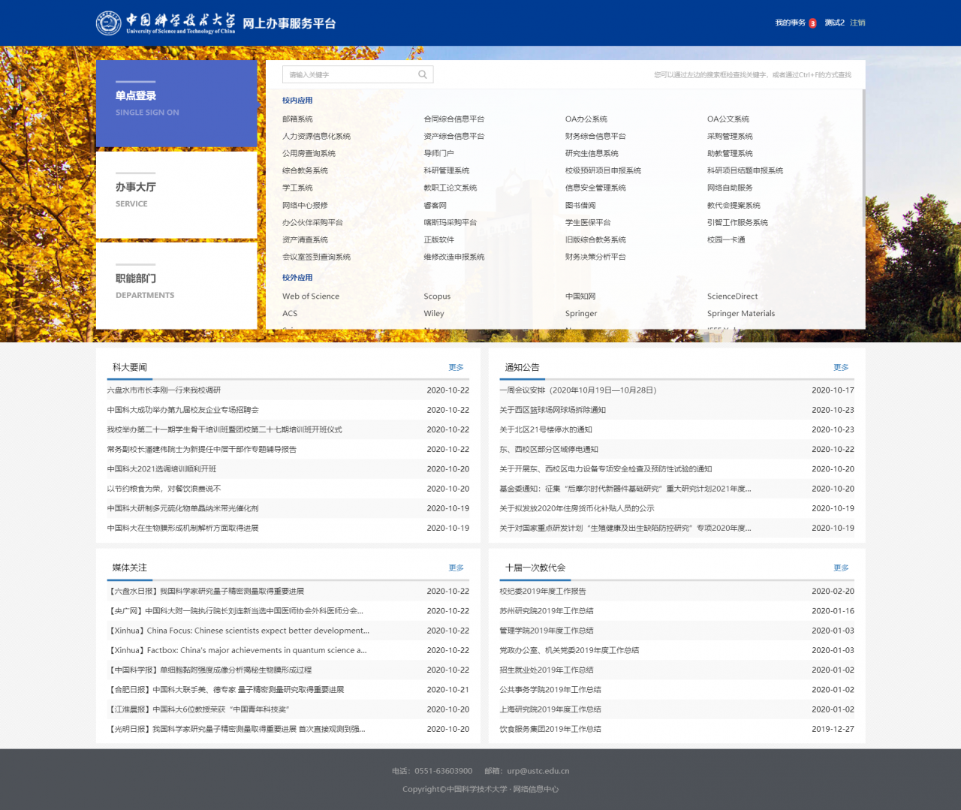
Task: Focus the keyword search input box
Action: [350, 74]
